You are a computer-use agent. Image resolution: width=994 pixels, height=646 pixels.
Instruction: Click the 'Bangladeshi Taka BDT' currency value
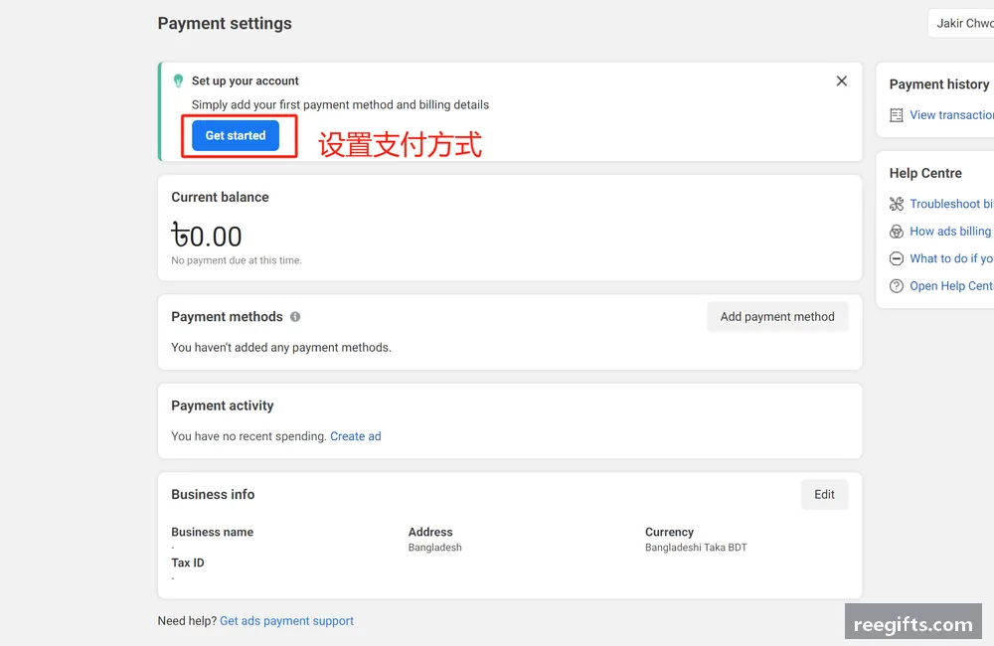click(x=696, y=548)
